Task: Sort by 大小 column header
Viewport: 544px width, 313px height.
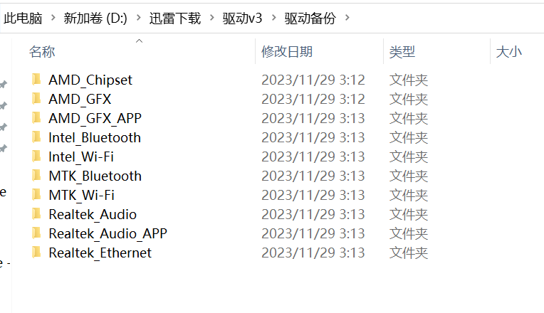Action: [x=508, y=52]
